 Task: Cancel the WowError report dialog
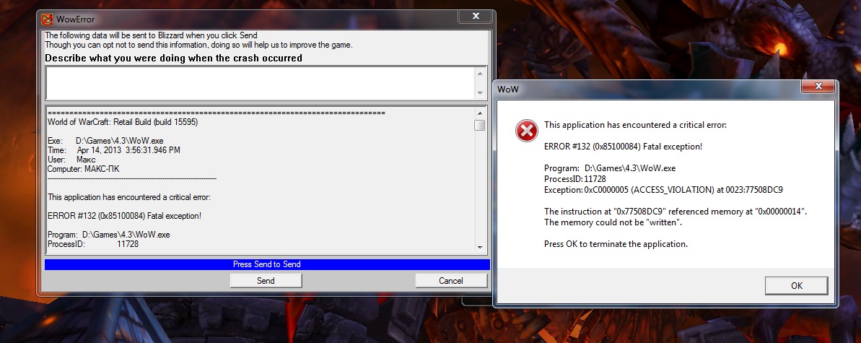click(451, 281)
